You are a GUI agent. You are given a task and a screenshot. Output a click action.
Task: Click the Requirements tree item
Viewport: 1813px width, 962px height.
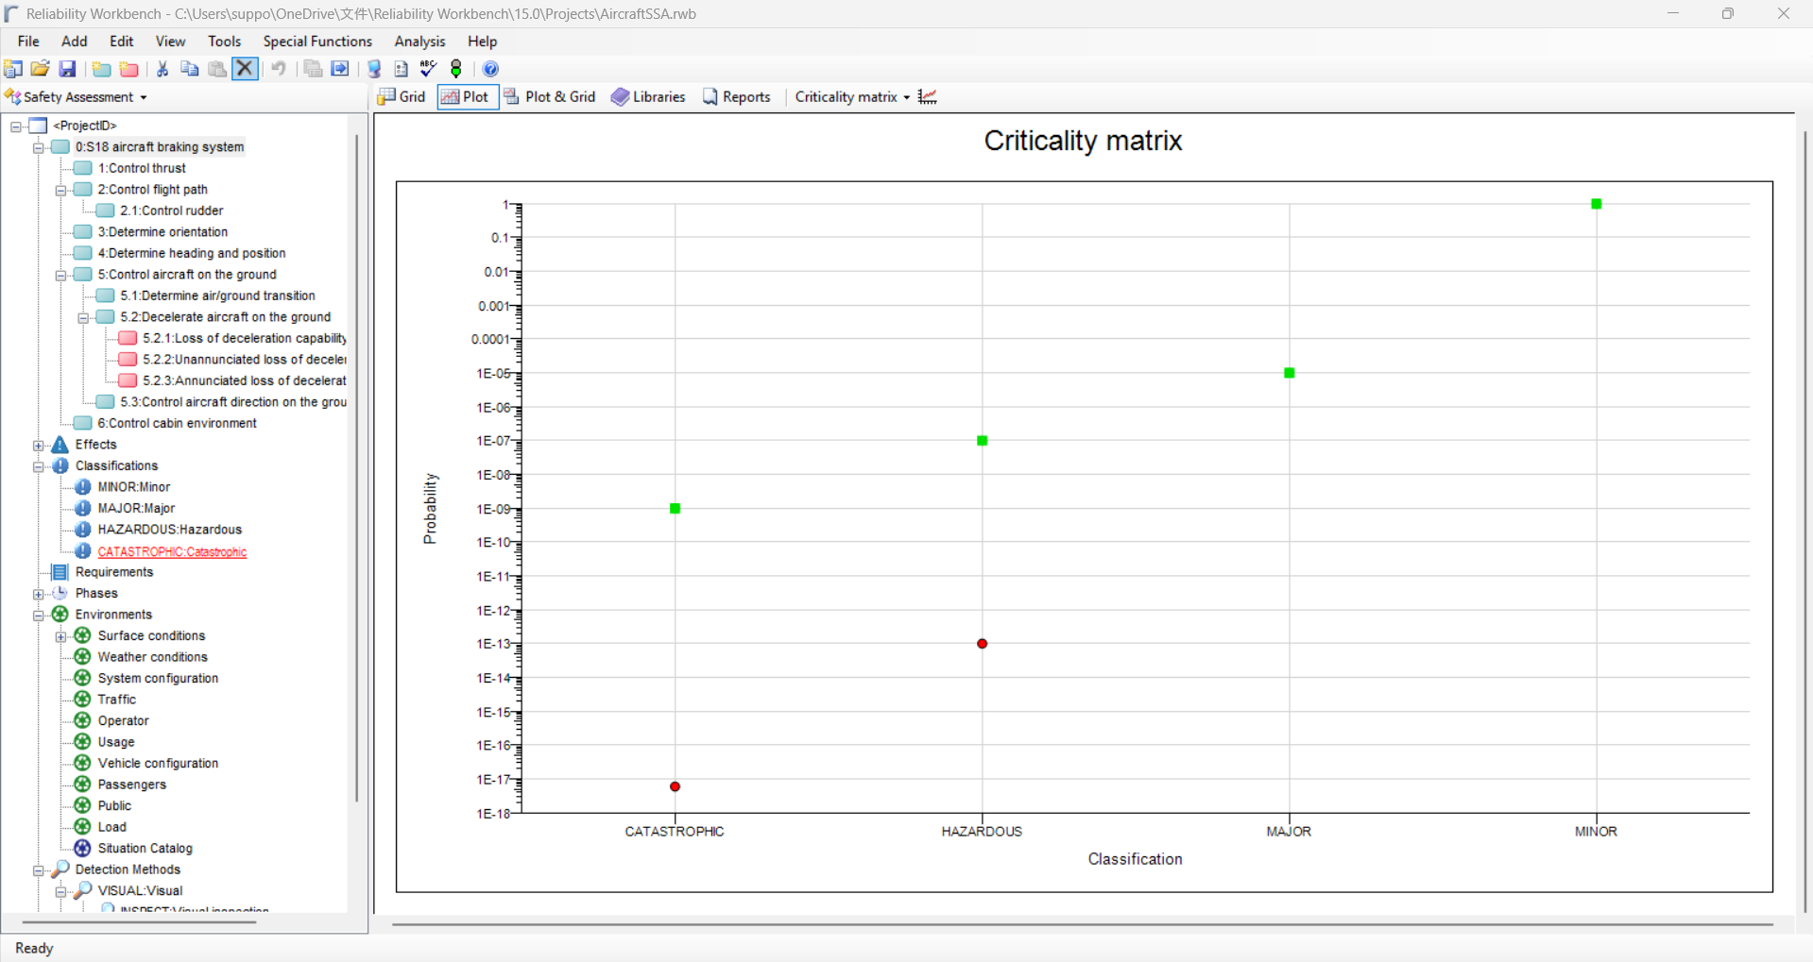click(113, 572)
